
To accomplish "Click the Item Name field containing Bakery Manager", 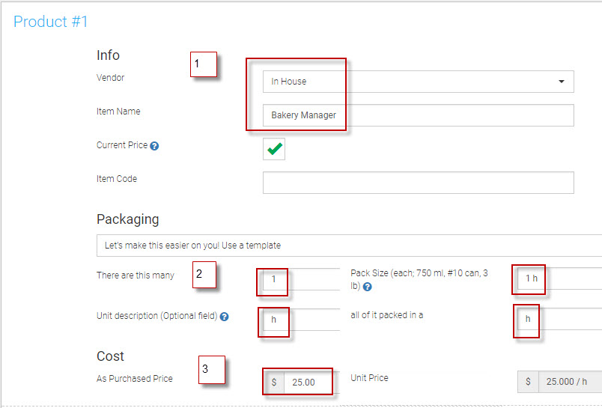I will tap(418, 115).
